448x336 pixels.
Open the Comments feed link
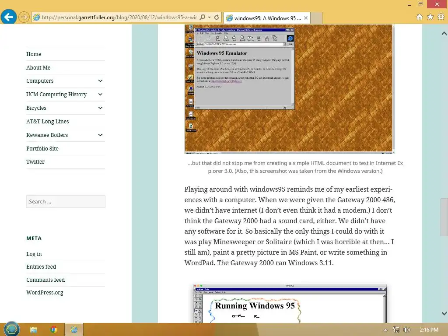45,280
